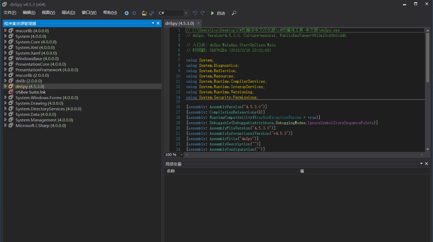Open the zoom percentage dropdown showing 100%
The image size is (433, 242).
(181, 155)
